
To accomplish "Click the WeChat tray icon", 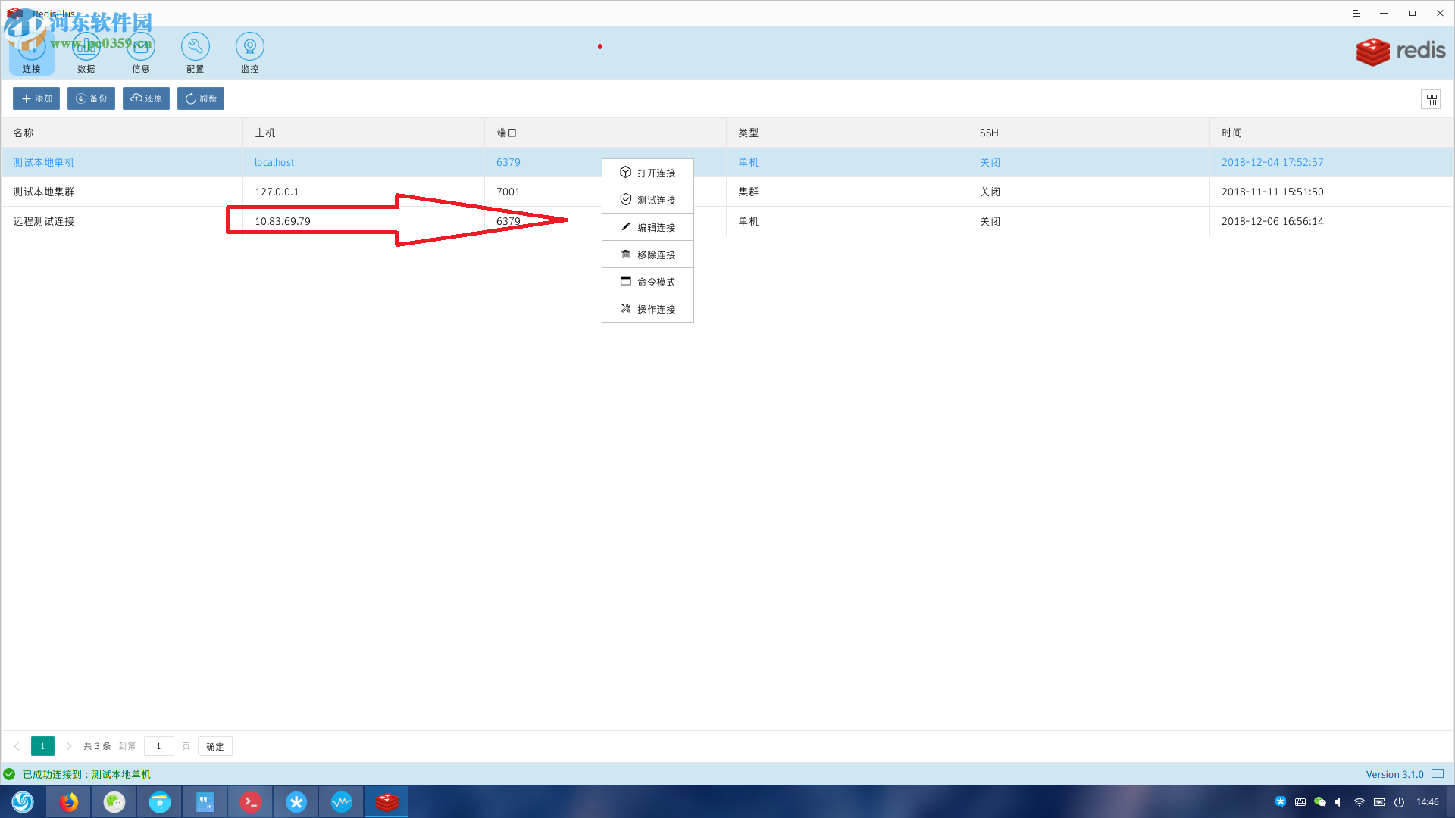I will coord(1319,802).
